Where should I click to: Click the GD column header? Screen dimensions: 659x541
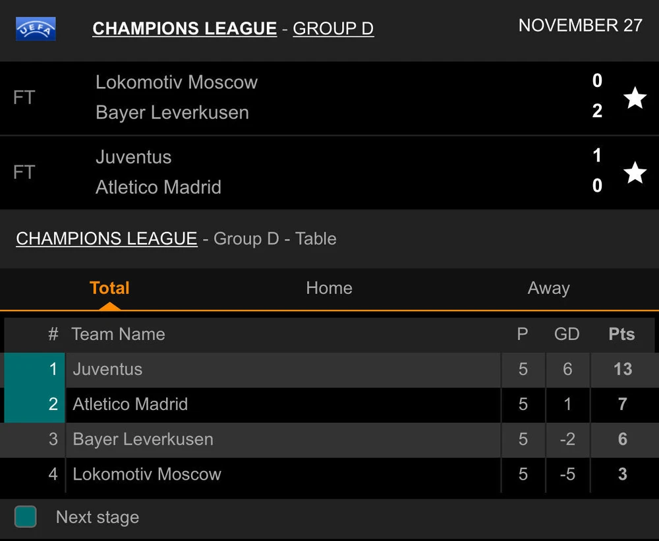point(567,334)
